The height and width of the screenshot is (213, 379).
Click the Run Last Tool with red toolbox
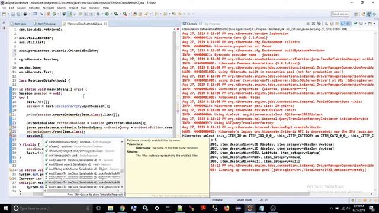(x=125, y=14)
